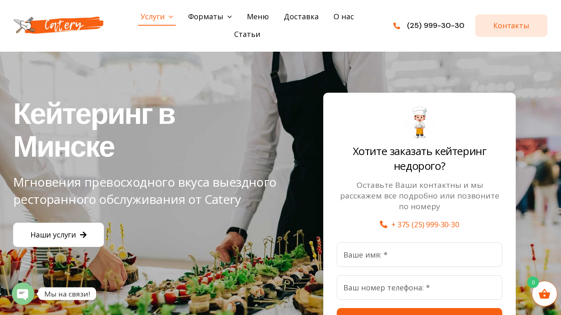Click the chef mascot image

pyautogui.click(x=419, y=122)
